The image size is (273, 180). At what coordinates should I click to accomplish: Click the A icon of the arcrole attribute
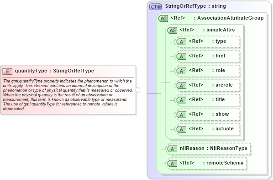[x=181, y=86]
